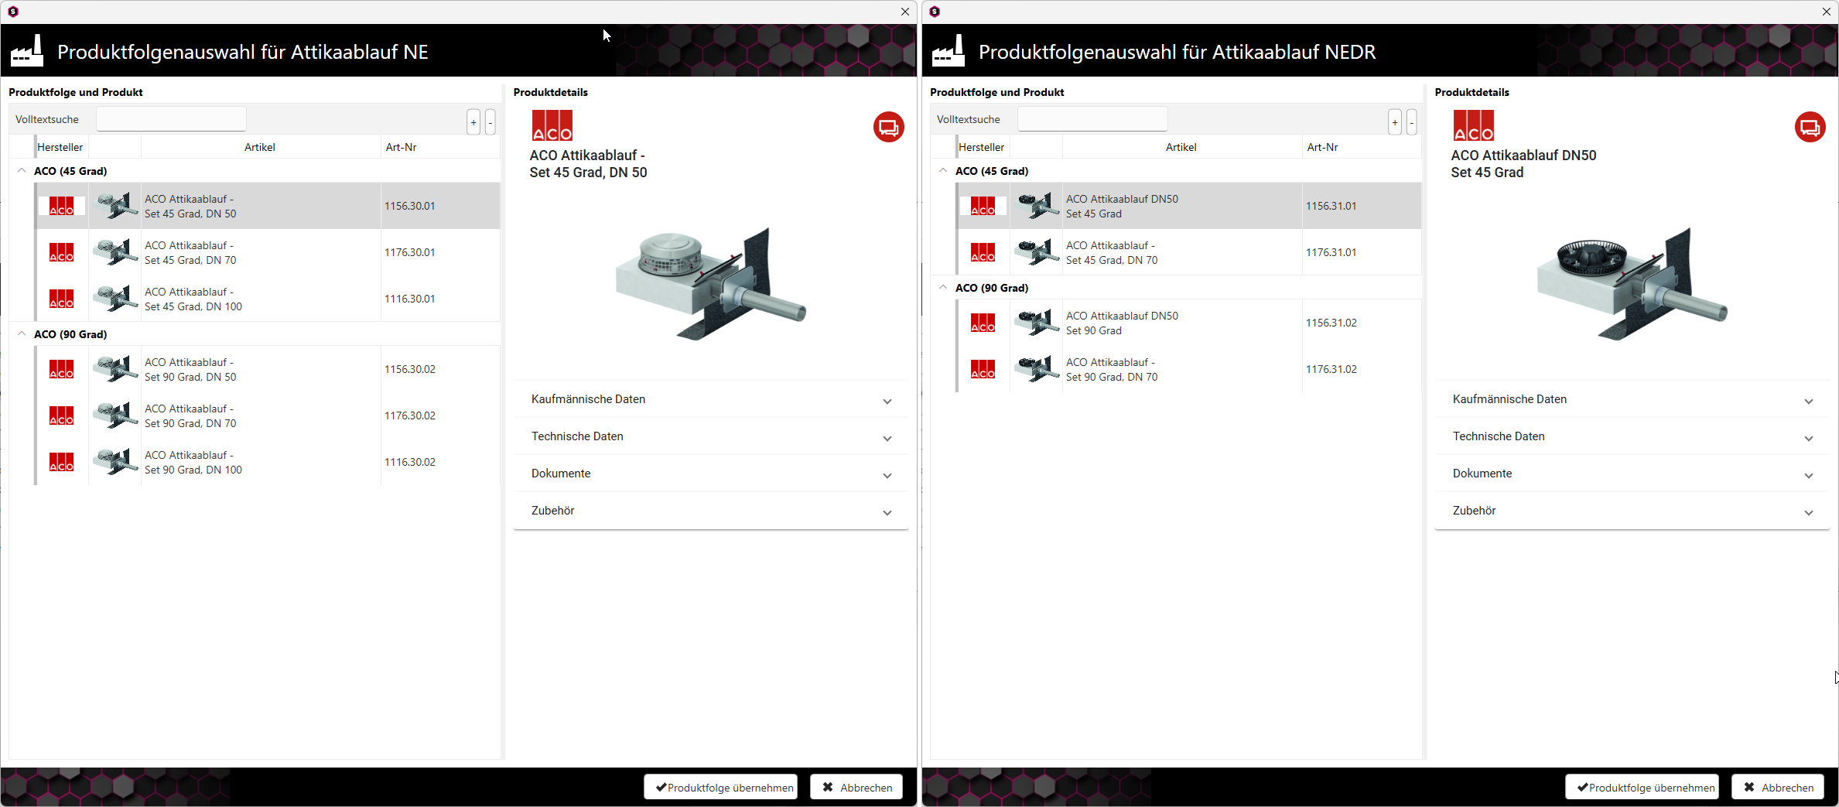Collapse ACO (90 Grad) group in NE window
The width and height of the screenshot is (1839, 807).
tap(22, 334)
